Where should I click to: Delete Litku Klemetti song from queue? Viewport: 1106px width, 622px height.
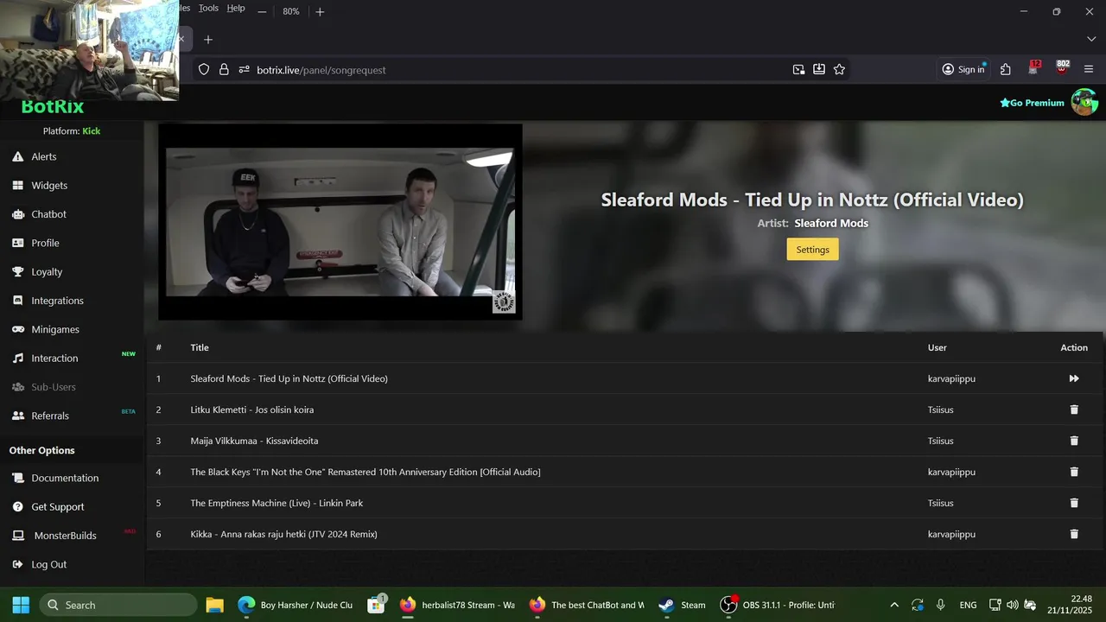[x=1074, y=409]
